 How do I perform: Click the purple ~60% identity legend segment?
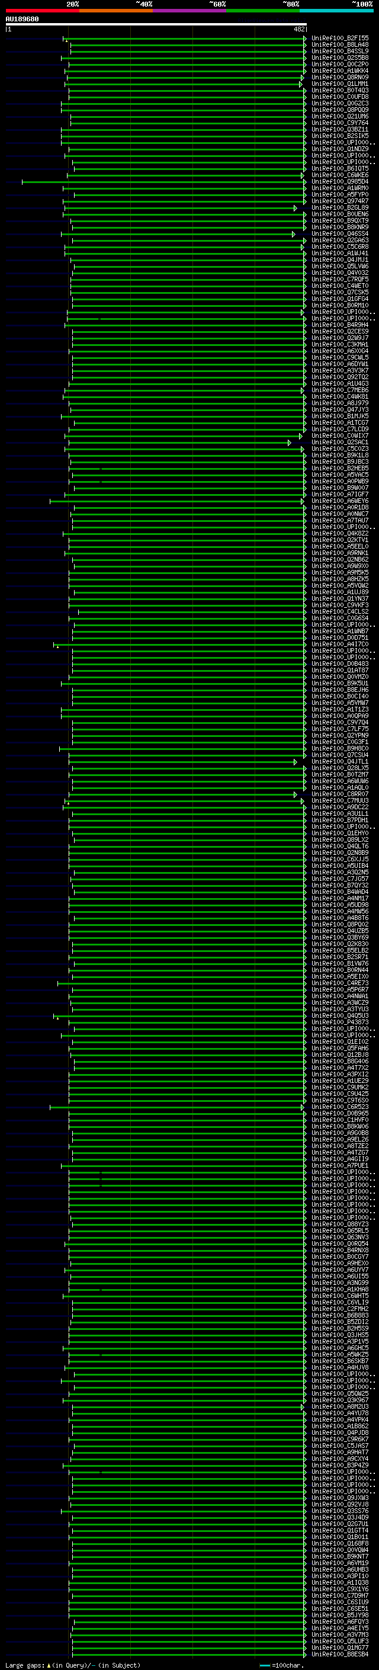189,11
